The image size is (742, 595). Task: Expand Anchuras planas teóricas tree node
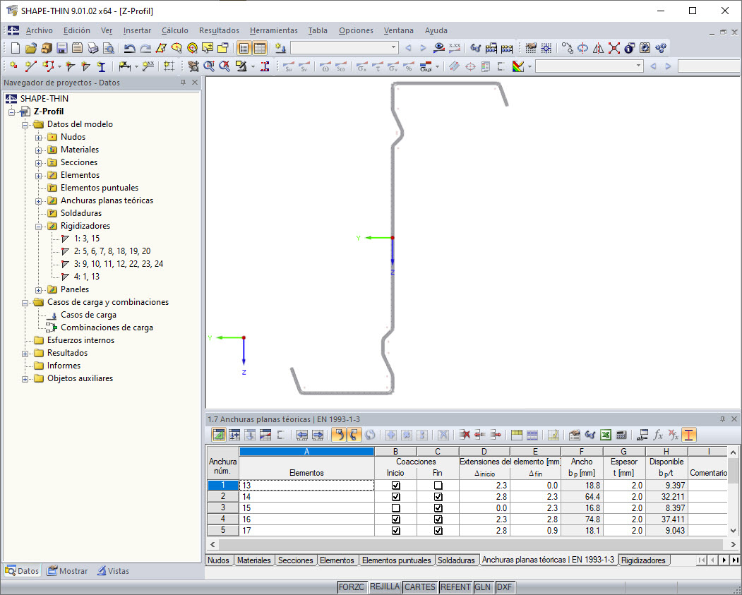tap(38, 201)
